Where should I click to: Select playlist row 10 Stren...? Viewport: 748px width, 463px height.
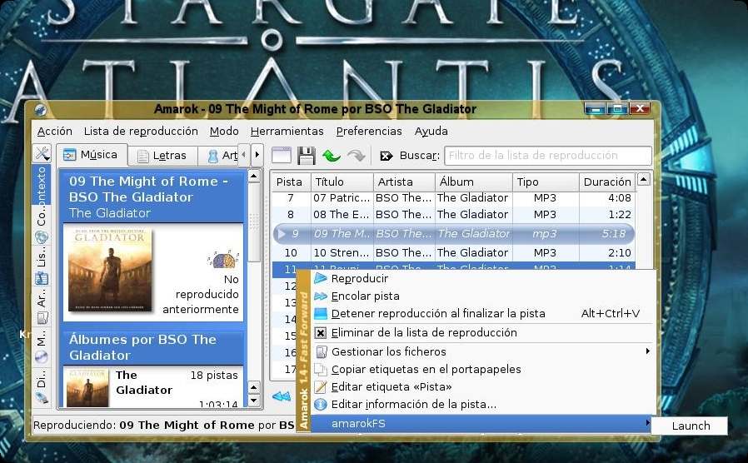pos(453,252)
